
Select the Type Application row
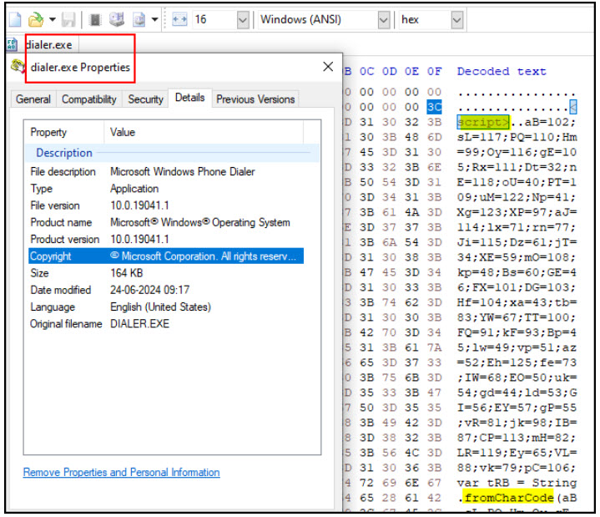point(166,189)
